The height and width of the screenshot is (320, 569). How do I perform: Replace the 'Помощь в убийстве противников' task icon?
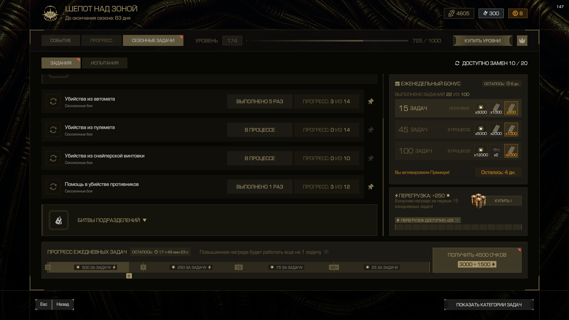coord(53,187)
